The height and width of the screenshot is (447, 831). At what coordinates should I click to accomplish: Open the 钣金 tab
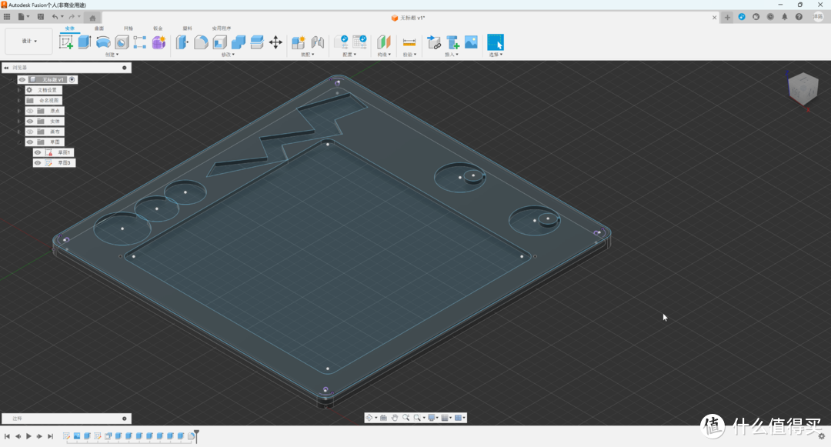158,28
